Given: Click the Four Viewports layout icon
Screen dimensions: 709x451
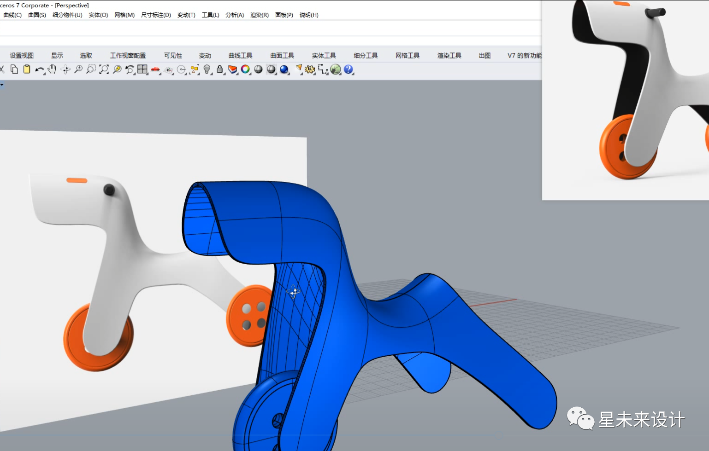Looking at the screenshot, I should (x=142, y=69).
